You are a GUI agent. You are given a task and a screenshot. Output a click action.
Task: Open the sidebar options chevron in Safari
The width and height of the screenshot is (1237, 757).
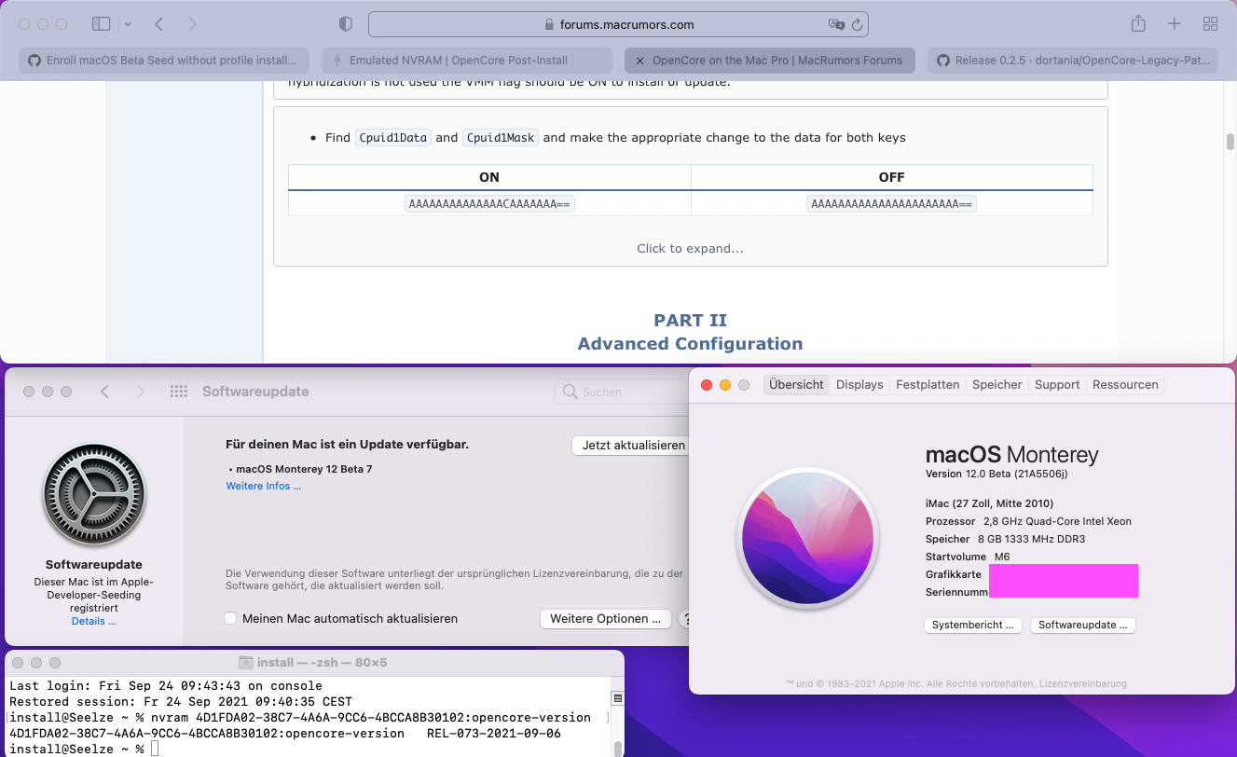click(128, 24)
